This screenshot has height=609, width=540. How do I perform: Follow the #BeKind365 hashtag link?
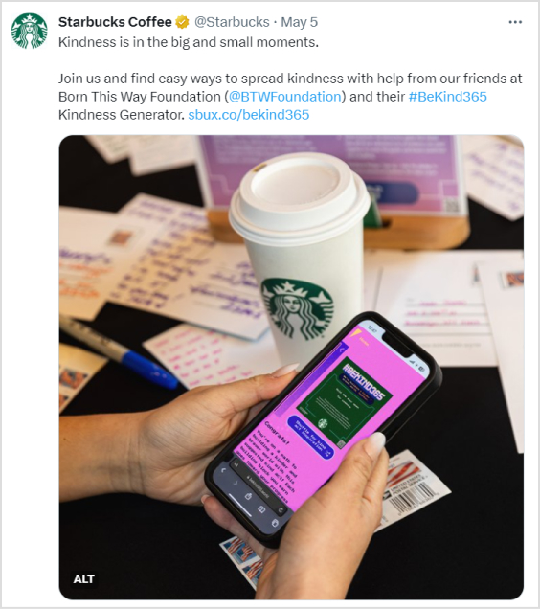click(x=447, y=97)
